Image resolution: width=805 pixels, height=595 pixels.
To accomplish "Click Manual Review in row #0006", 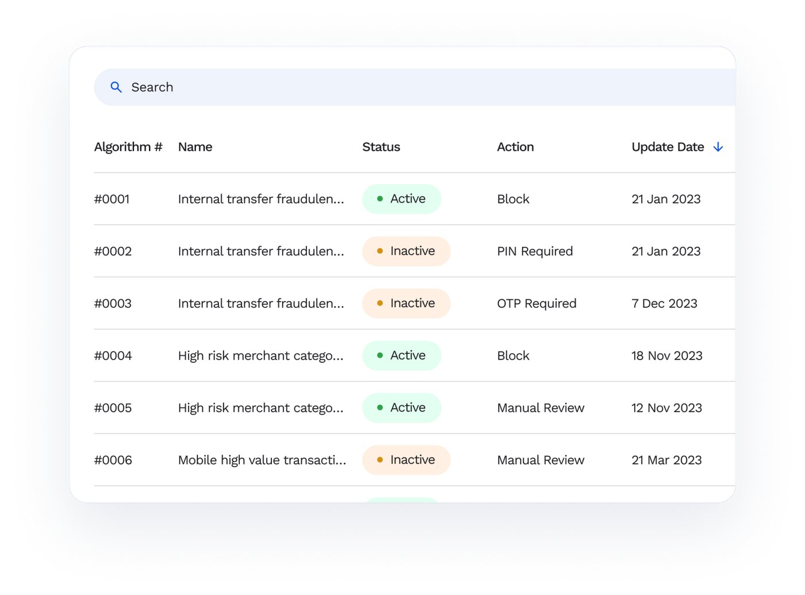I will (x=540, y=460).
